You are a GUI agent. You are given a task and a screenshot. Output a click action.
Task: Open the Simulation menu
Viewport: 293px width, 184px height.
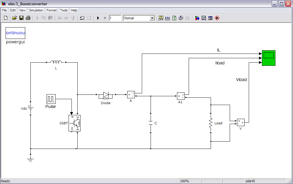pyautogui.click(x=36, y=10)
